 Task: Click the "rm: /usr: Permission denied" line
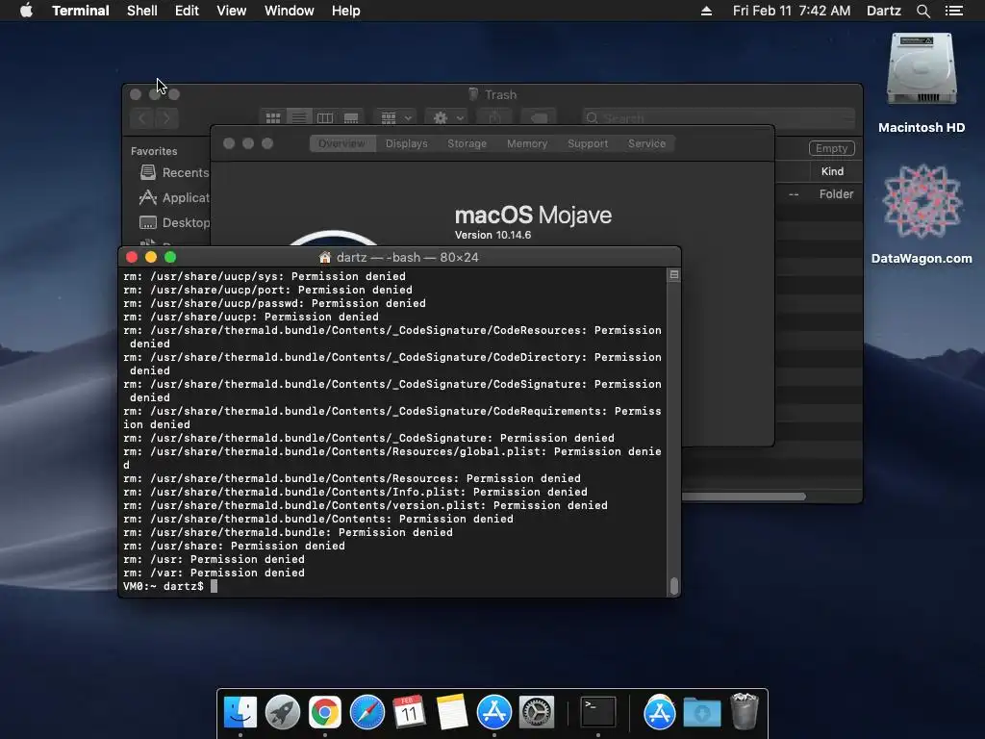tap(214, 559)
